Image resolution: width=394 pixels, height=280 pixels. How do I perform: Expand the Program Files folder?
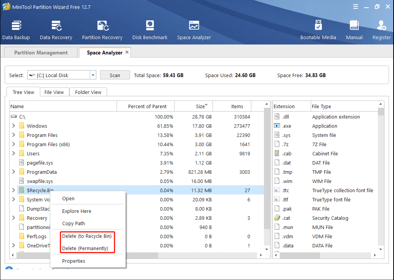click(13, 135)
